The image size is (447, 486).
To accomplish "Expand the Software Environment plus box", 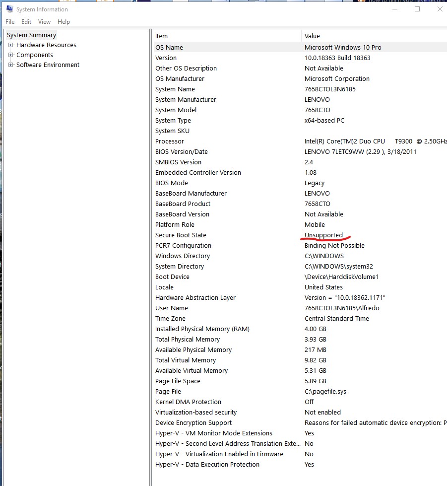I will pyautogui.click(x=11, y=65).
